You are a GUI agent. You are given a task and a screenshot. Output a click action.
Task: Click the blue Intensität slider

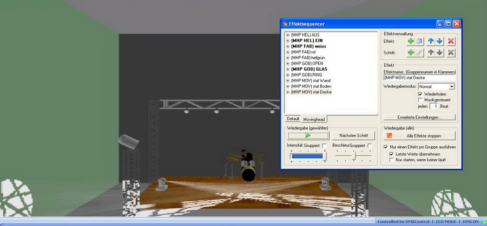tap(307, 156)
